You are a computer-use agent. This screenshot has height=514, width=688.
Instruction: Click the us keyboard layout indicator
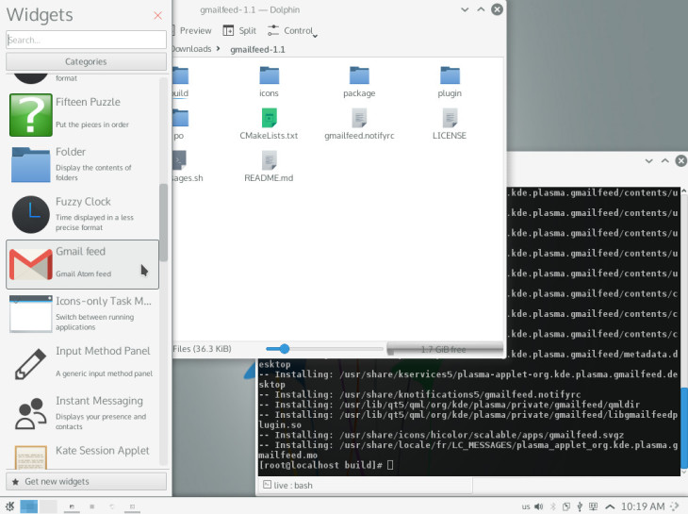526,506
